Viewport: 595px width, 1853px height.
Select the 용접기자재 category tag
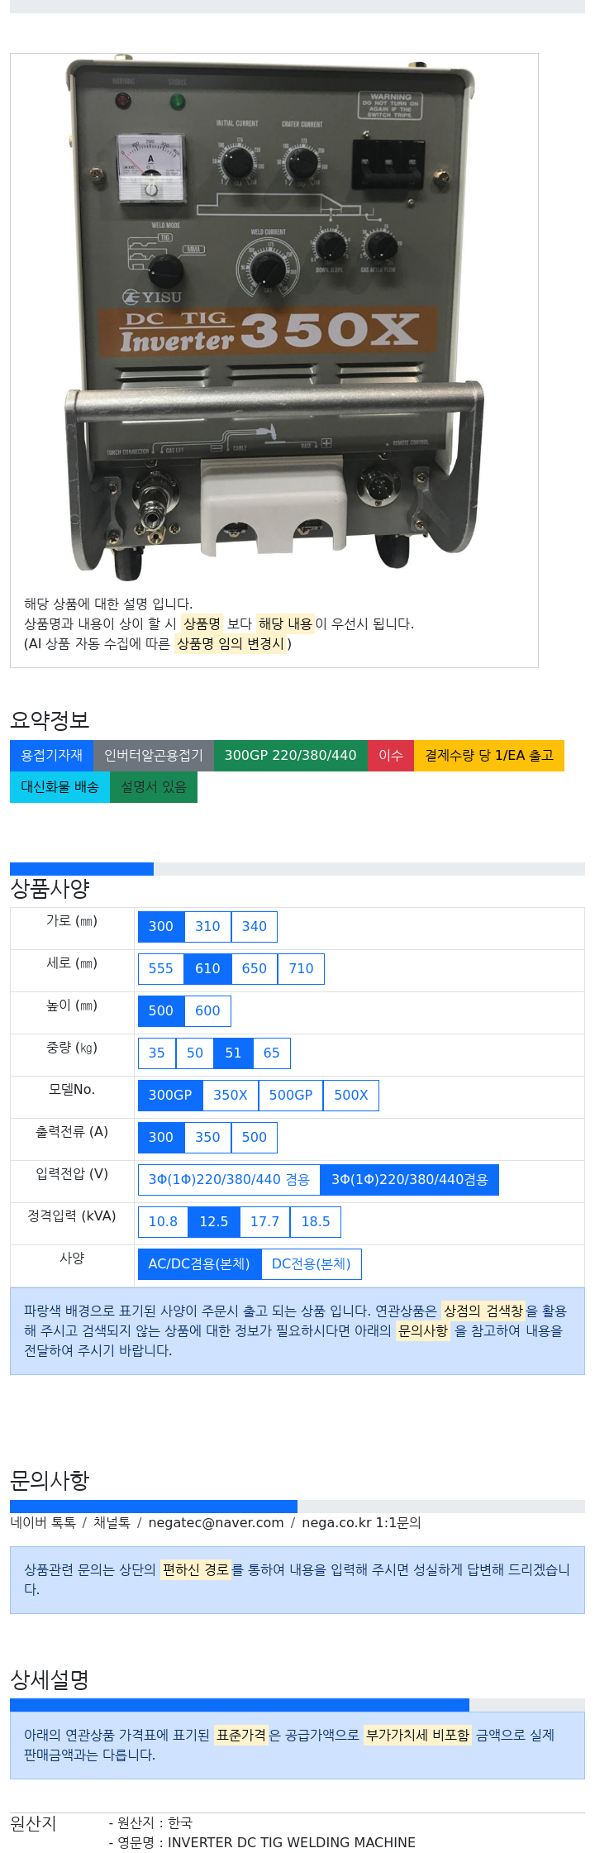tap(51, 756)
